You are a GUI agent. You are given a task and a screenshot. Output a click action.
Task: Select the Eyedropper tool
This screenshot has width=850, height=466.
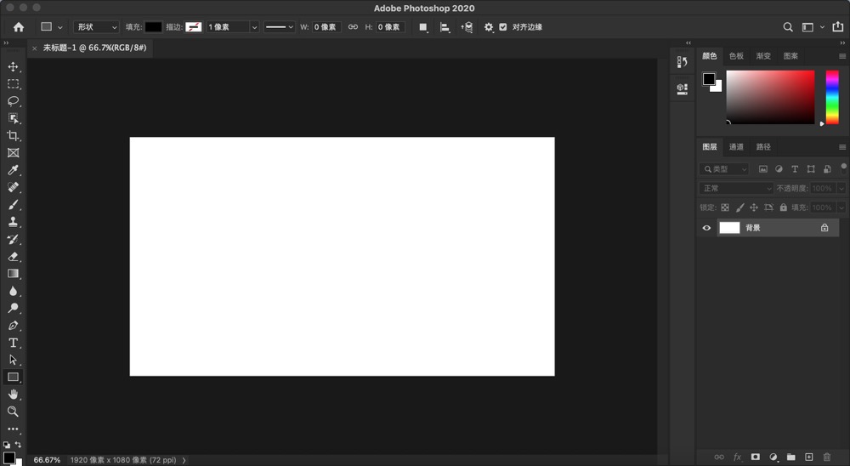(x=13, y=170)
